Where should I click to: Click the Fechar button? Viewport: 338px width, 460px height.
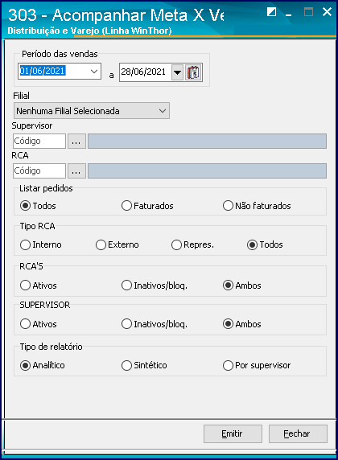coord(298,433)
